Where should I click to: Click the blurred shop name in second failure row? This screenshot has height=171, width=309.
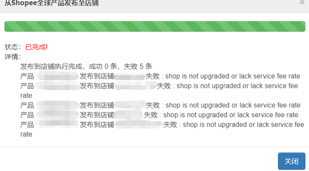136,86
